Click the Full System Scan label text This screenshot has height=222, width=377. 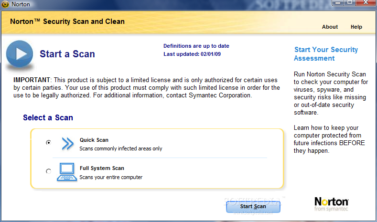102,168
